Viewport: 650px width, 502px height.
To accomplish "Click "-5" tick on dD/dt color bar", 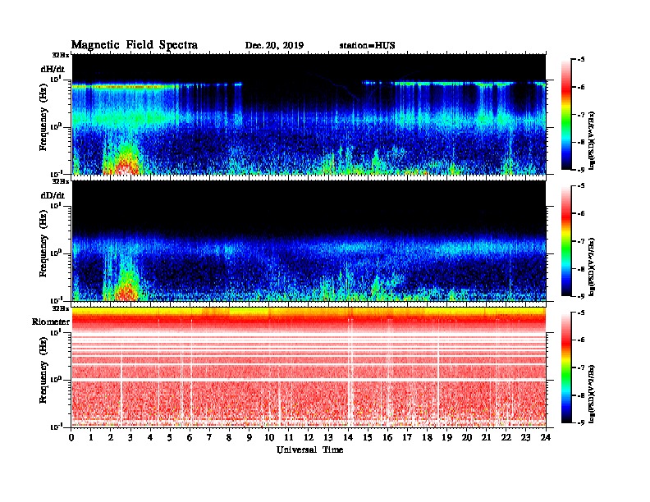I will tap(581, 186).
